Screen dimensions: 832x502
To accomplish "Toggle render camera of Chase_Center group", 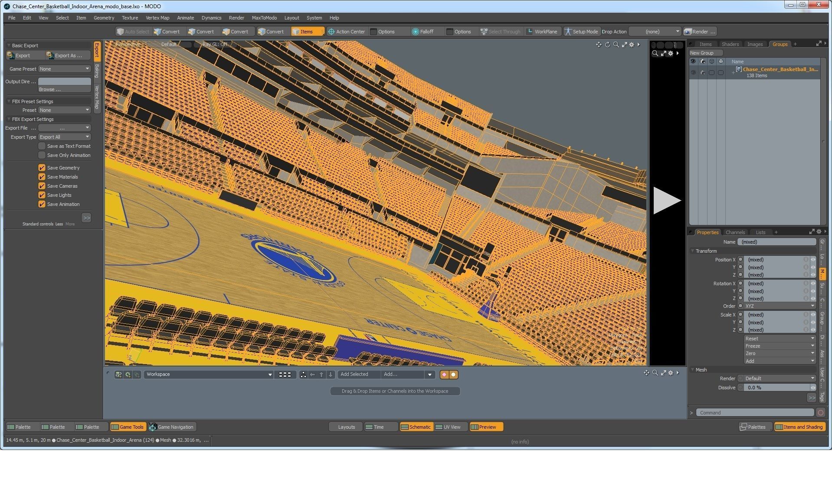I will click(703, 72).
